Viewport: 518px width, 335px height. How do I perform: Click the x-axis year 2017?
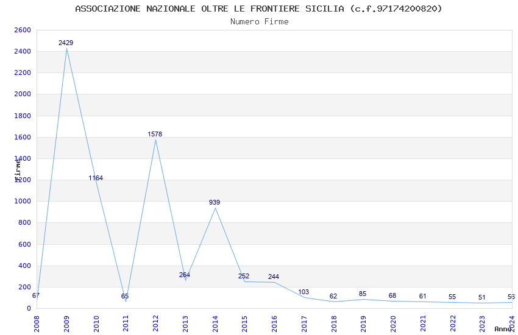(x=304, y=323)
